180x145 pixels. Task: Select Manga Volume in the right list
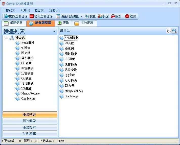pyautogui.click(x=74, y=91)
